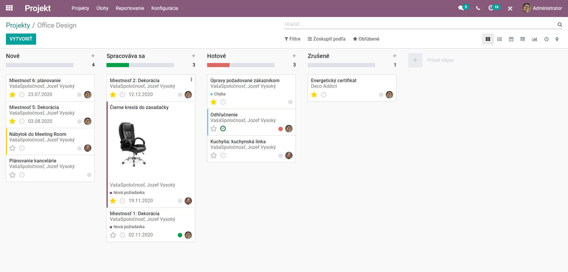Toggle the star on Miestnosť 6: plánovanie
This screenshot has height=272, width=568.
click(12, 95)
